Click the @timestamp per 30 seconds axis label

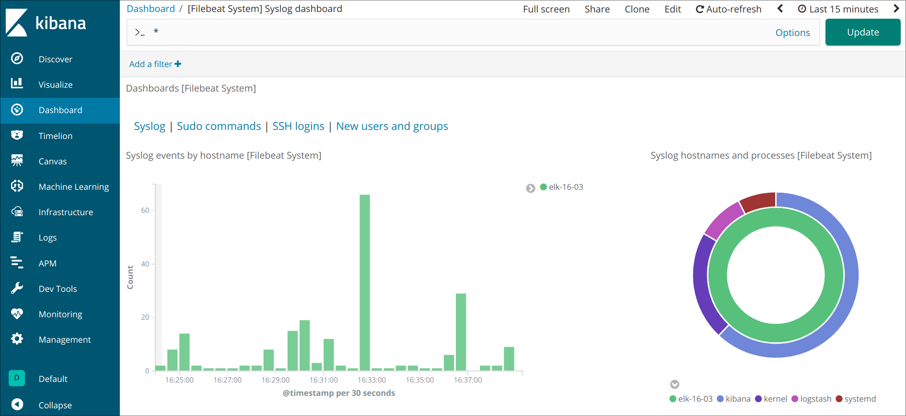tap(339, 393)
